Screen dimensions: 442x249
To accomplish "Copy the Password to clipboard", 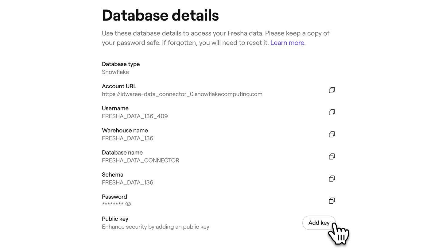I will (332, 201).
